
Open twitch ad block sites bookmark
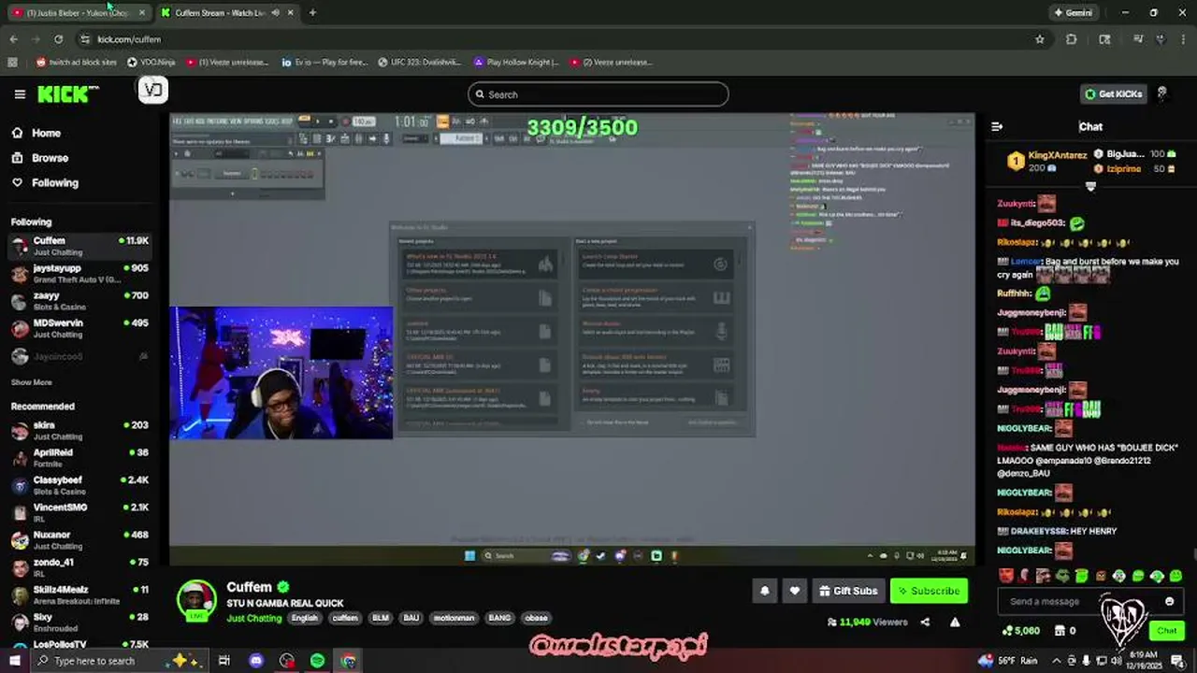(x=77, y=63)
